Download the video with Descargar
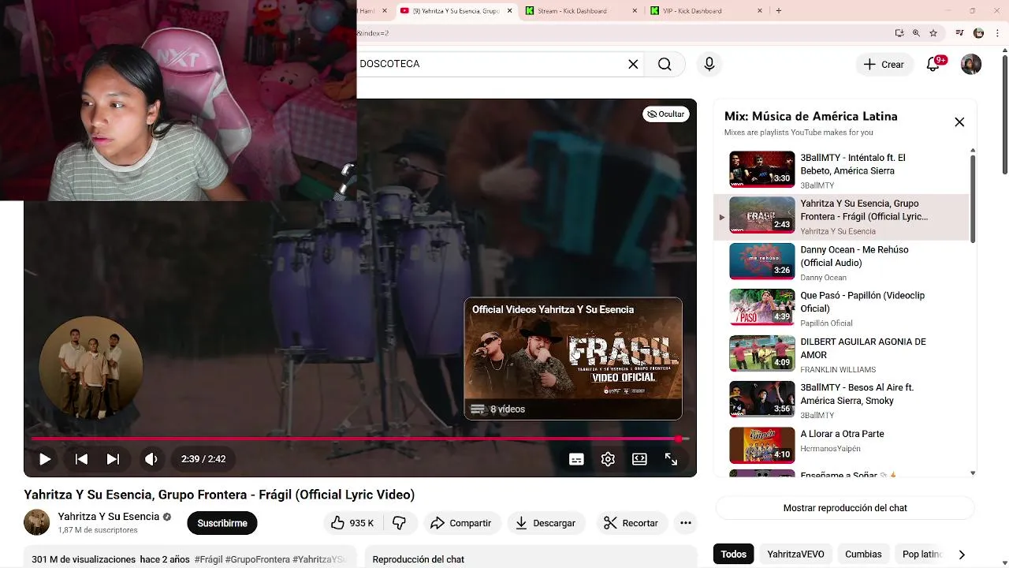1009x568 pixels. 545,523
